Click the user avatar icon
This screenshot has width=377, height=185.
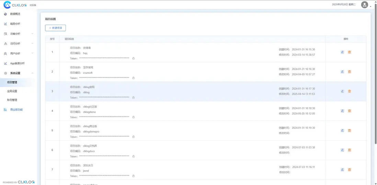[x=365, y=5]
